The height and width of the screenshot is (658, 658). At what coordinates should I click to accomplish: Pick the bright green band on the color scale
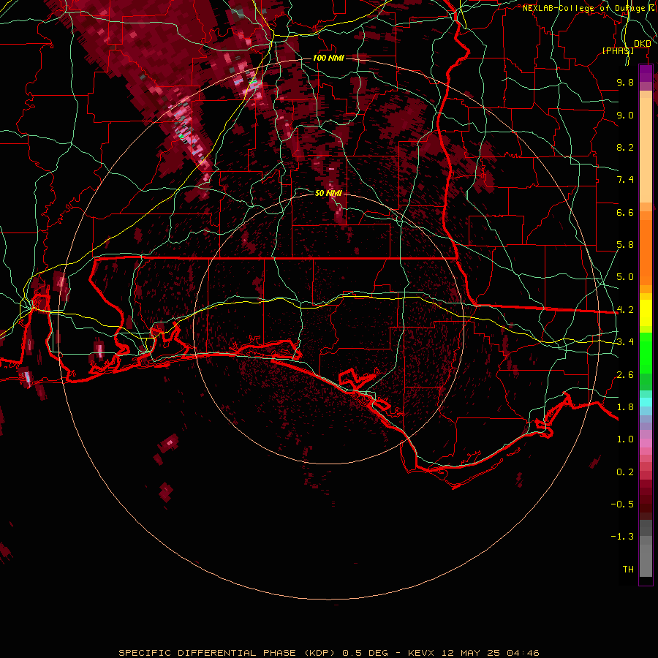pos(646,354)
